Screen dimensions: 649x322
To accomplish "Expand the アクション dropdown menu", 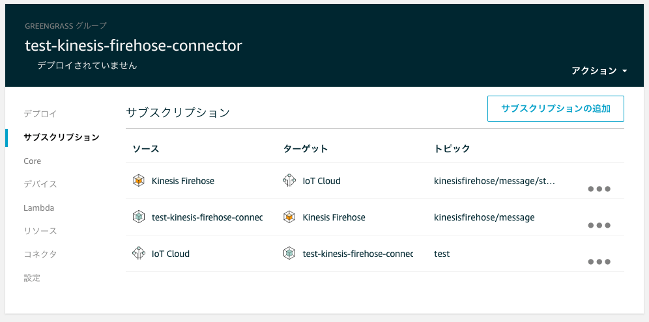I will coord(599,71).
